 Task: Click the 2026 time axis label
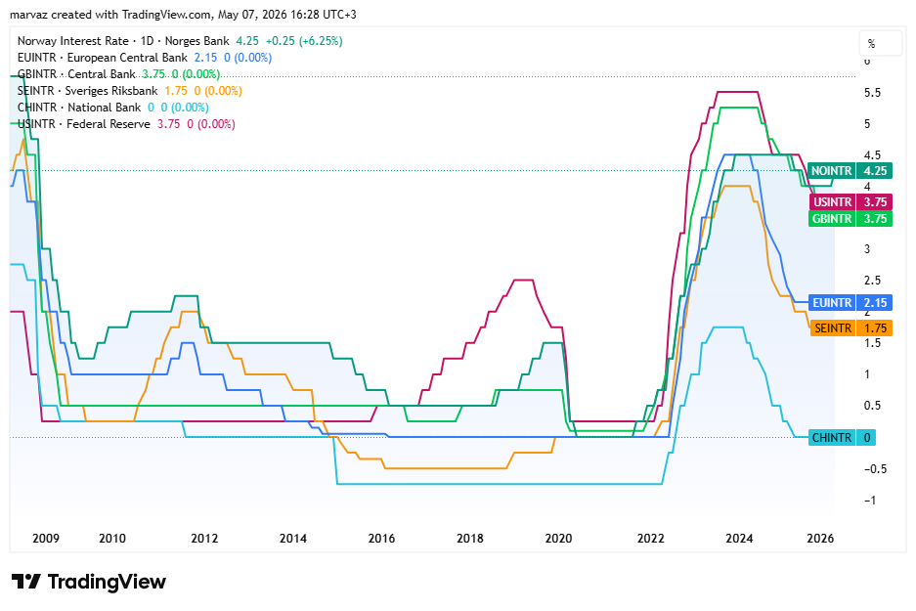(820, 539)
